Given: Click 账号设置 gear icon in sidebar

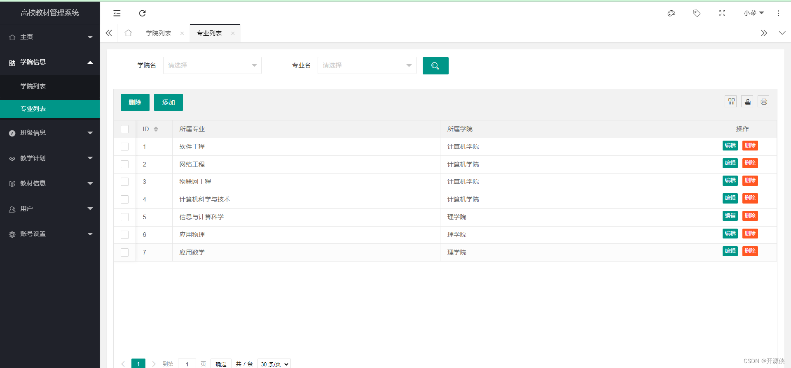Looking at the screenshot, I should tap(12, 234).
